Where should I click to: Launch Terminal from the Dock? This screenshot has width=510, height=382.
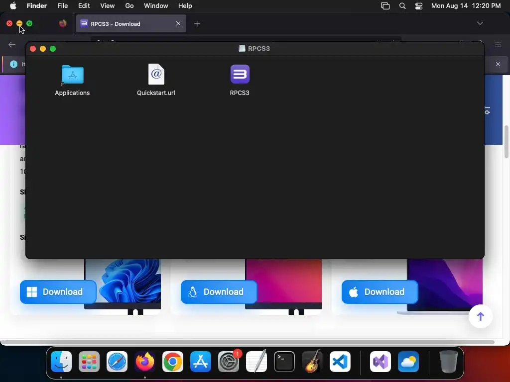coord(284,362)
